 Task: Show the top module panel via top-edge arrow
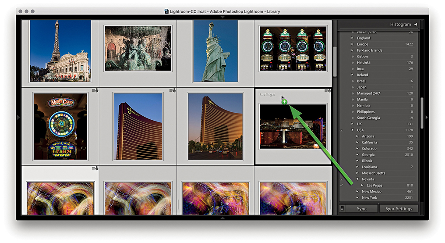pyautogui.click(x=222, y=17)
